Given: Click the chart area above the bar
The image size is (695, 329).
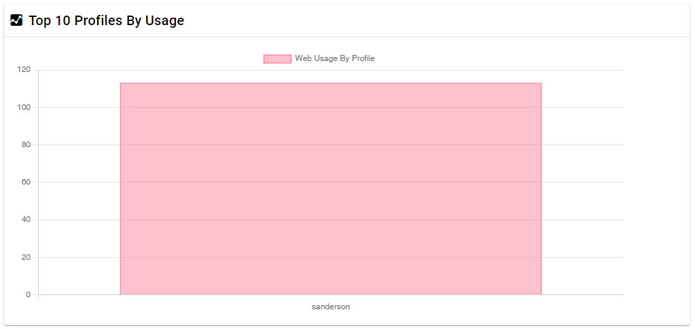Looking at the screenshot, I should pyautogui.click(x=331, y=76).
